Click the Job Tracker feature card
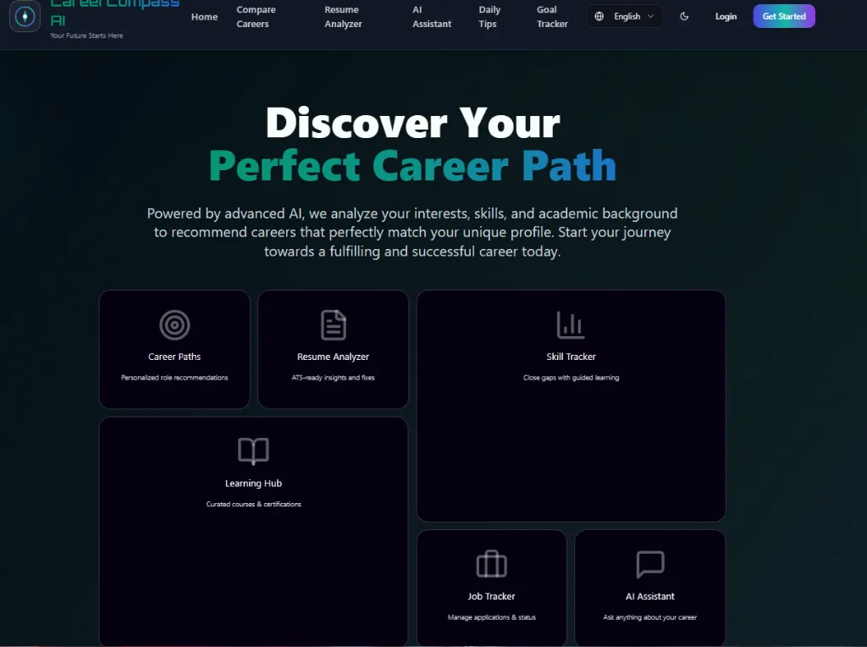This screenshot has height=647, width=867. [x=491, y=588]
